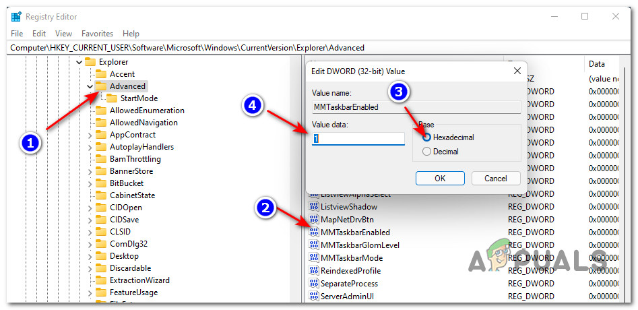This screenshot has width=638, height=310.
Task: Select the ServerAdminUI value name
Action: [x=347, y=296]
